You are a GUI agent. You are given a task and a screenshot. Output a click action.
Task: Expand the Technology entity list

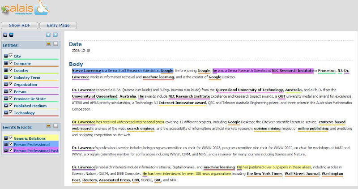tap(6, 112)
